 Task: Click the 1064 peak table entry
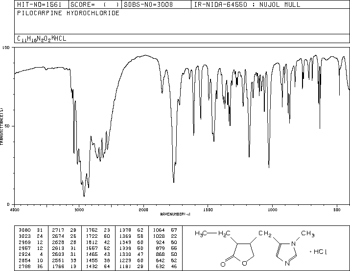coord(165,230)
